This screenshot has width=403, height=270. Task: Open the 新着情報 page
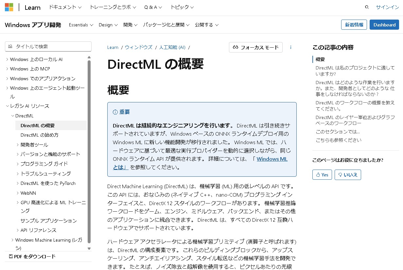tap(354, 24)
